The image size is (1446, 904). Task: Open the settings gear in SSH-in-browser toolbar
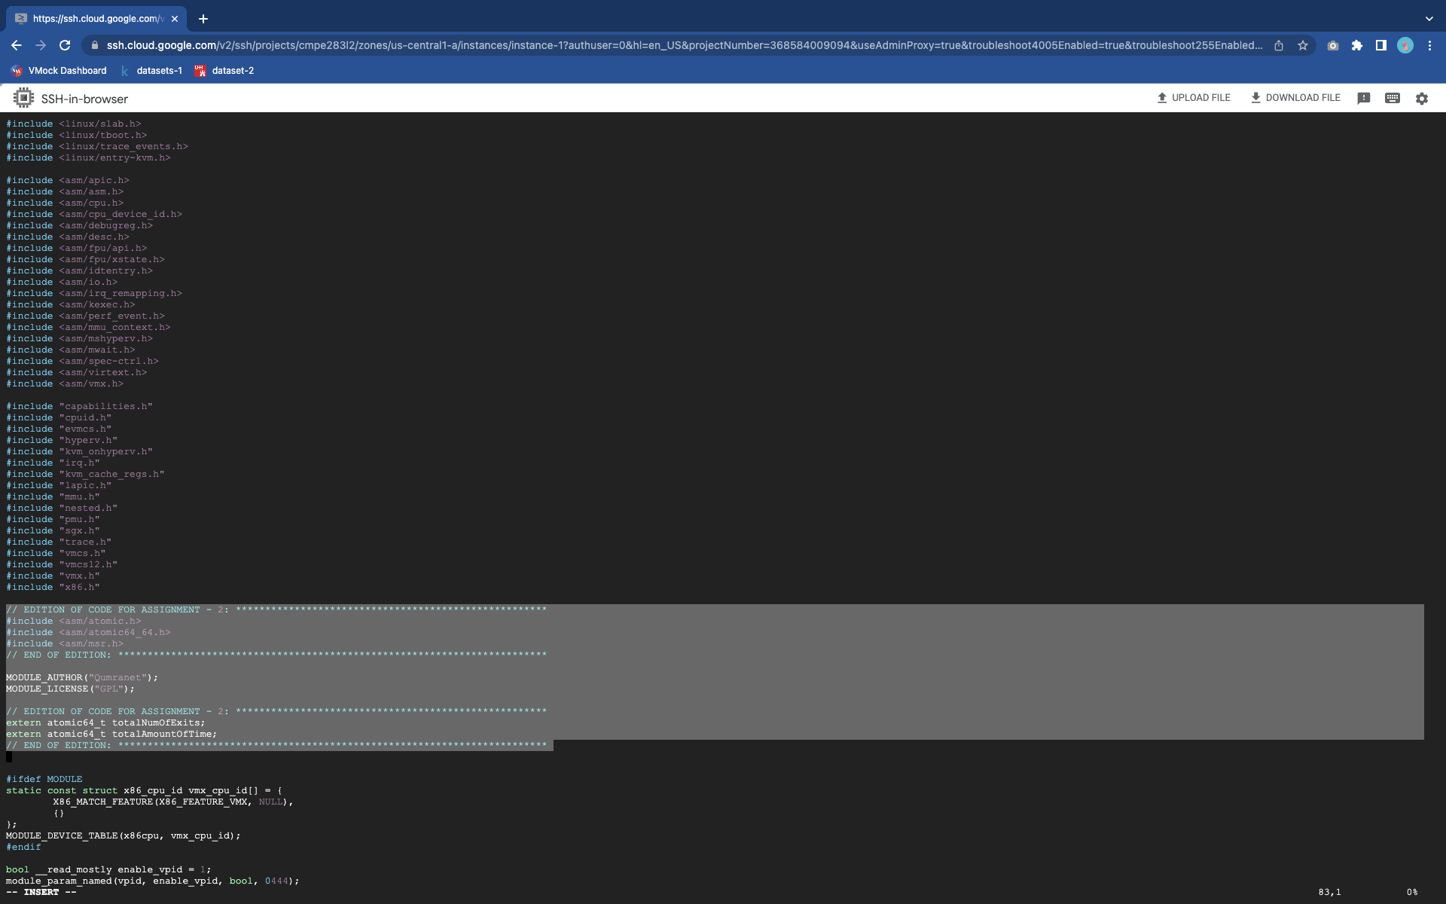click(1420, 98)
